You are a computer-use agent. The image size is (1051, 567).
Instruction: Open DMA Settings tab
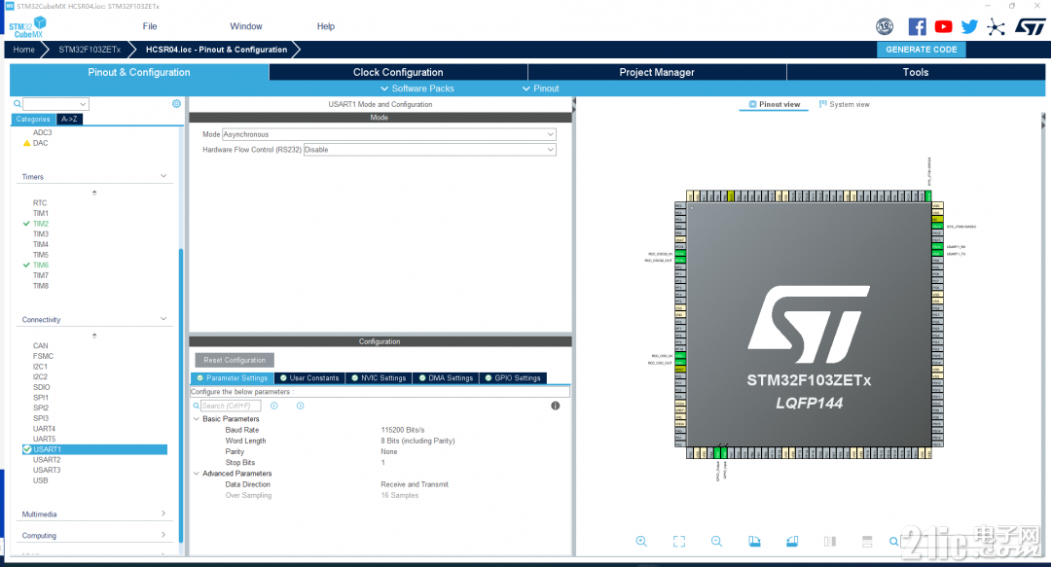(x=446, y=378)
